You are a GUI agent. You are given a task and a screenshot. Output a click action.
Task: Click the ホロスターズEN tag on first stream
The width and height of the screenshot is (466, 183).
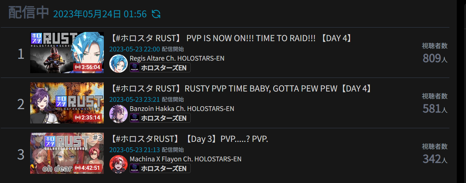[x=160, y=68]
